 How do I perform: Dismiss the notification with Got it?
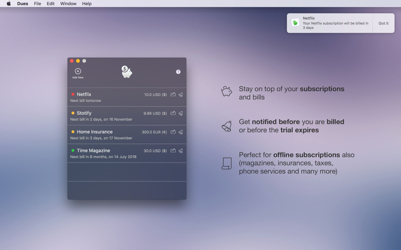(383, 23)
